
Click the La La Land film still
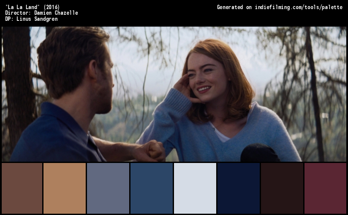(174, 94)
